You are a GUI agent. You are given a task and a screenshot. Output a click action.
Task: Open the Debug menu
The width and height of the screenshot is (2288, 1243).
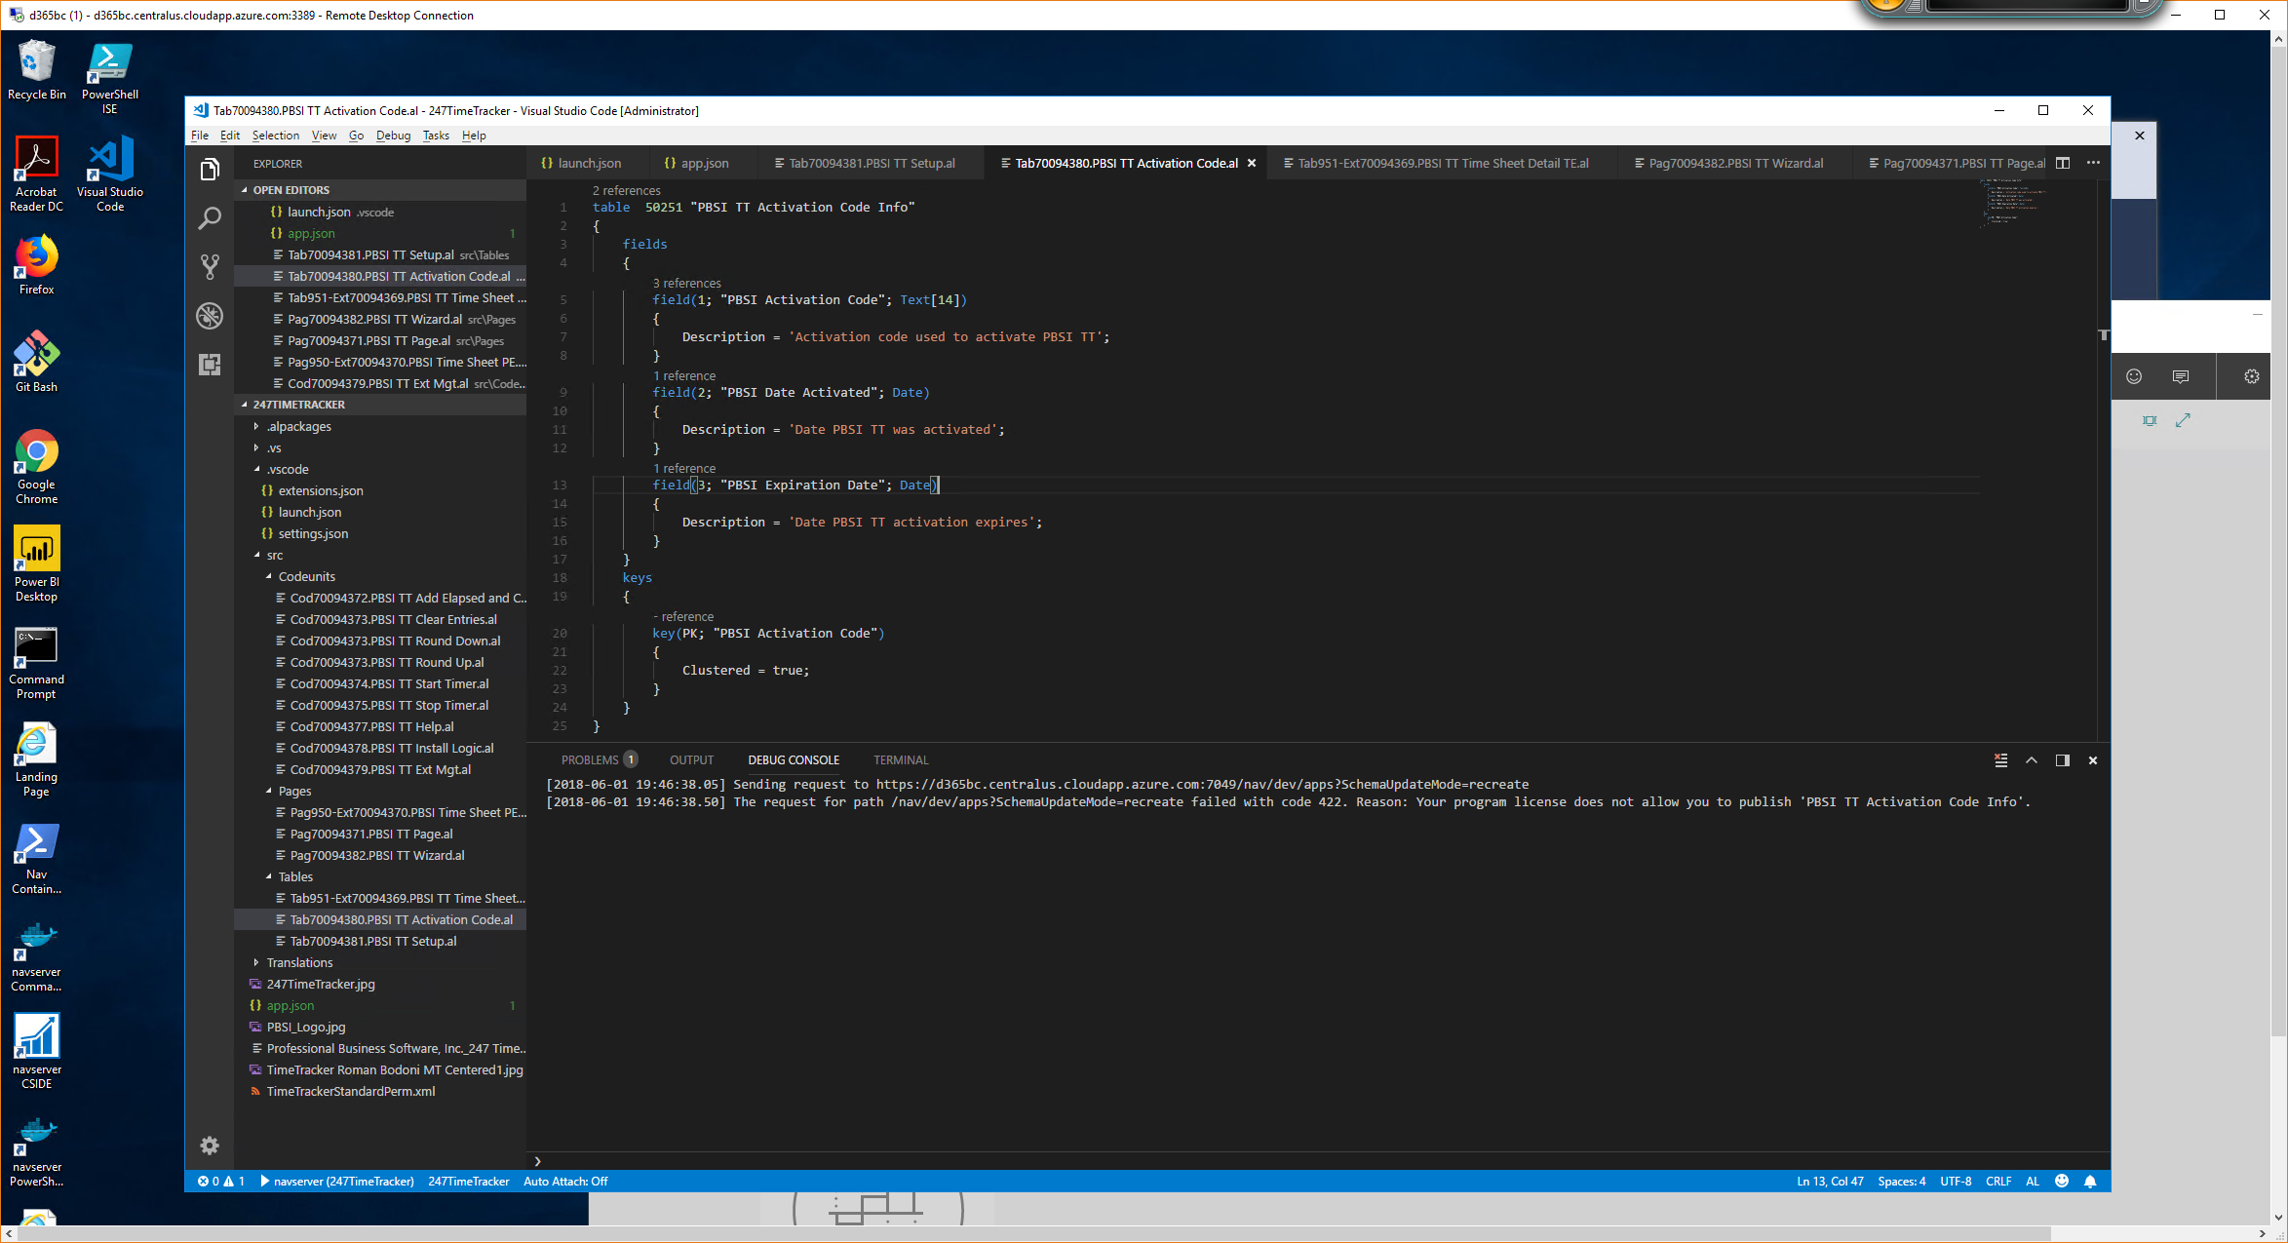[x=393, y=136]
